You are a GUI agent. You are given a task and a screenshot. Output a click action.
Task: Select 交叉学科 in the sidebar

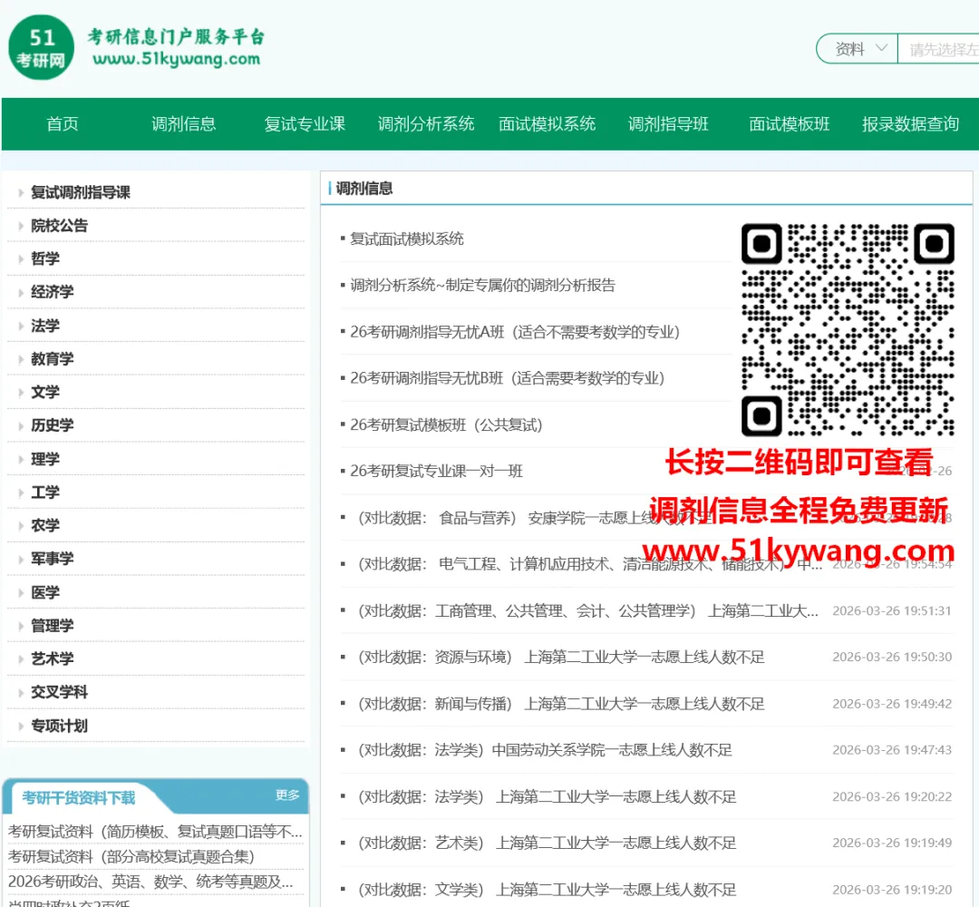click(x=59, y=692)
